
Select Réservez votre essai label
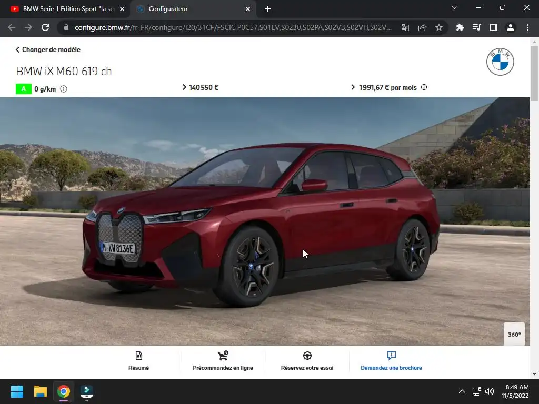307,368
